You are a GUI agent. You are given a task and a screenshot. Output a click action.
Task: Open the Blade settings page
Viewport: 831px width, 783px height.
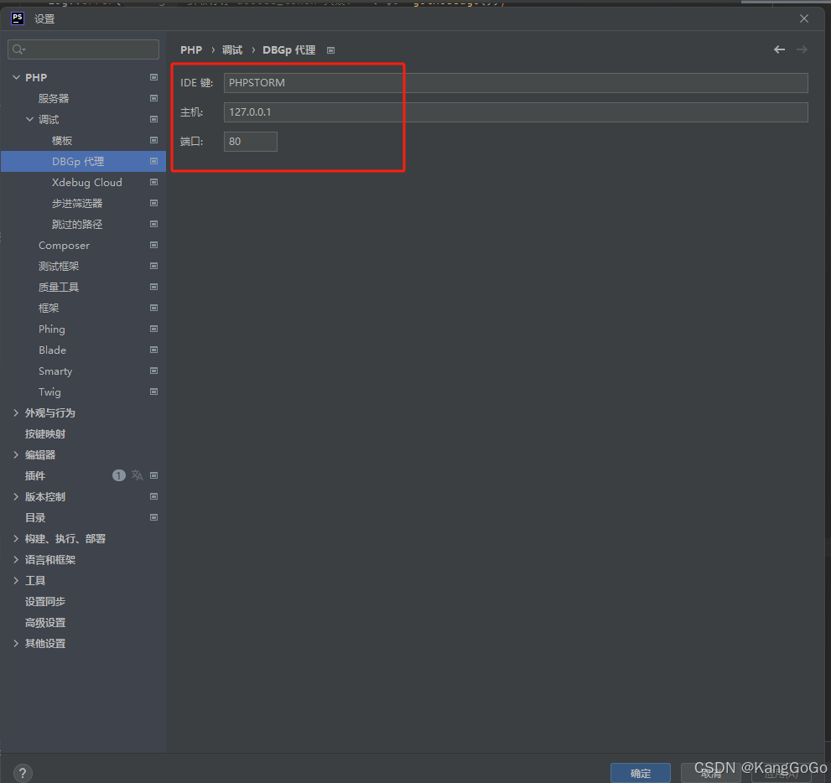(52, 350)
